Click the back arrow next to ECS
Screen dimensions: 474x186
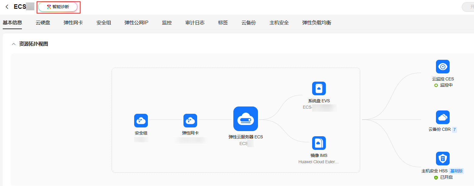[7, 7]
